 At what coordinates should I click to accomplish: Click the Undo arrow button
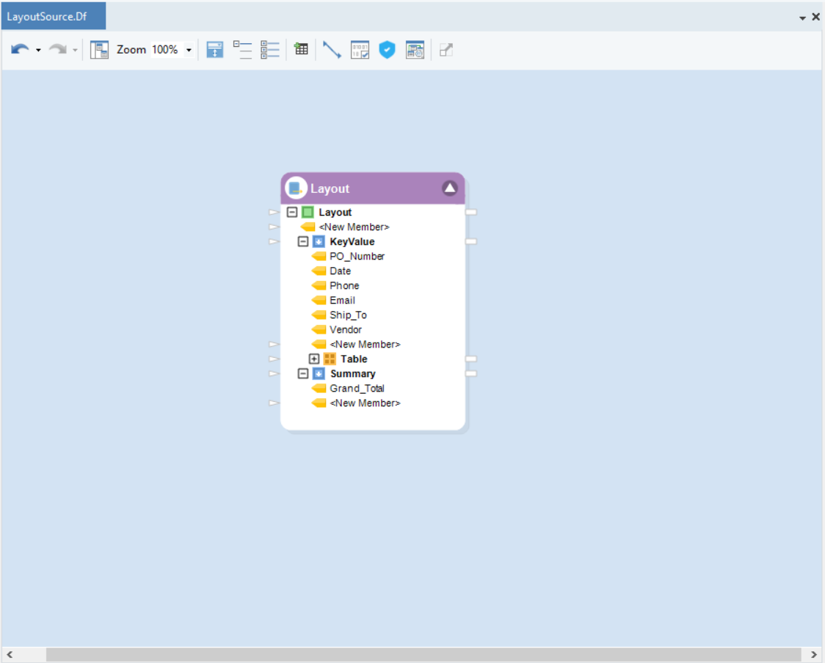(20, 50)
